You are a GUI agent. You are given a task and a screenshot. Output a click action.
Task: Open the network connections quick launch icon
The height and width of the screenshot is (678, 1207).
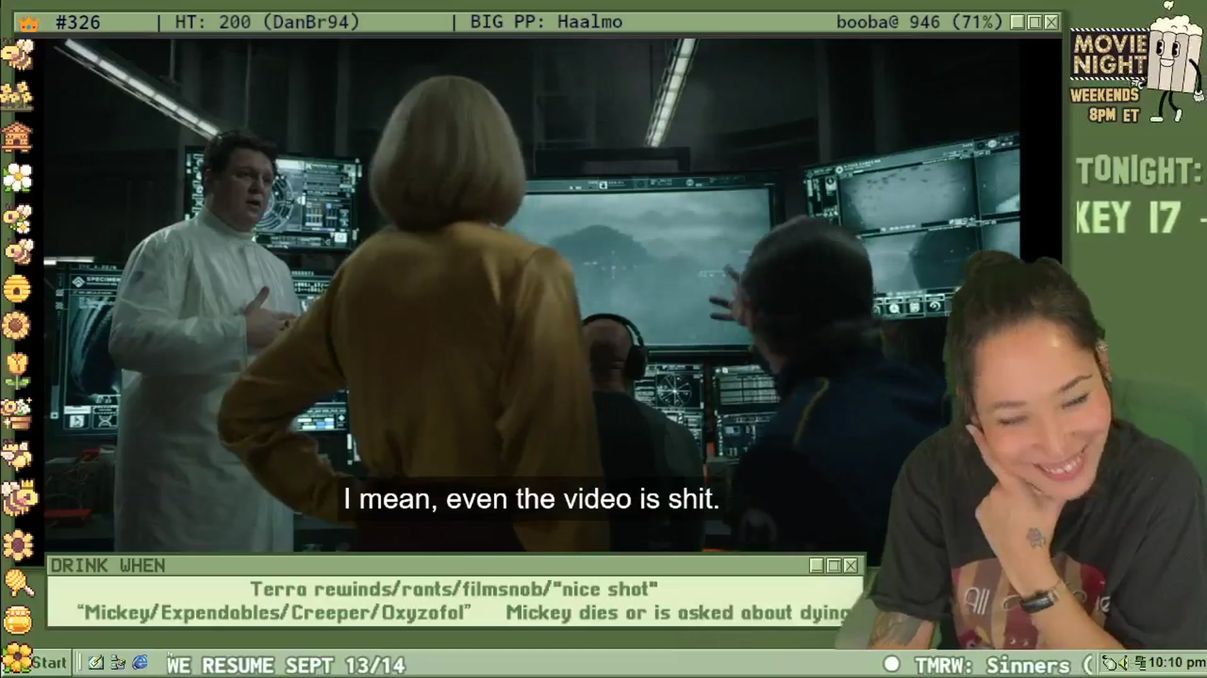[118, 662]
